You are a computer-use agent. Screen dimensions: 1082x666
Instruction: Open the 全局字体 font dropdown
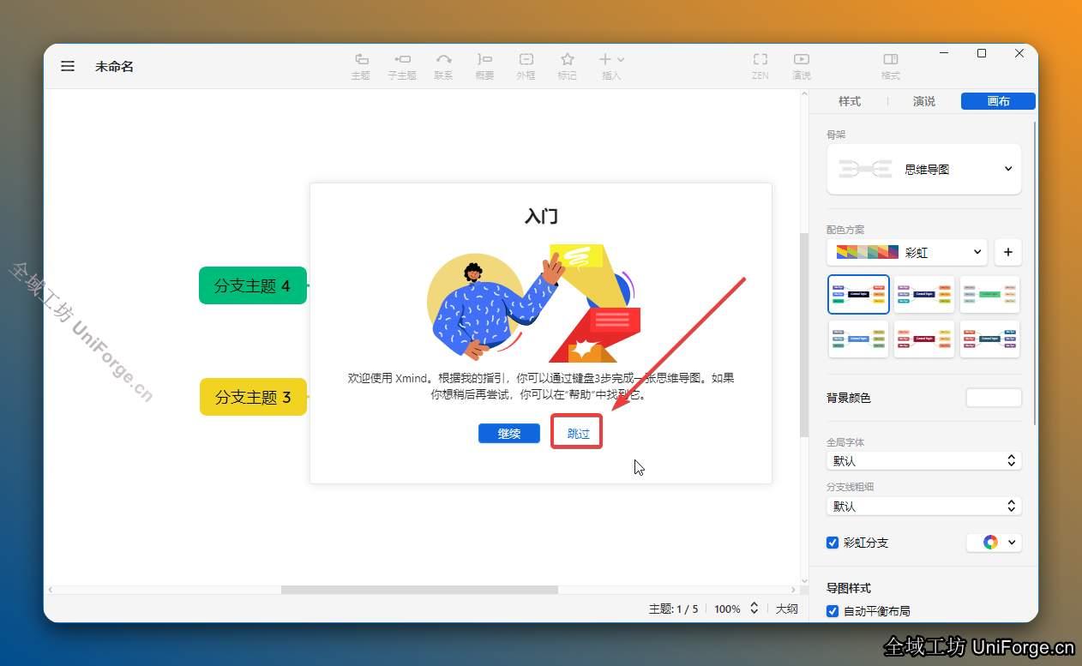[x=924, y=460]
